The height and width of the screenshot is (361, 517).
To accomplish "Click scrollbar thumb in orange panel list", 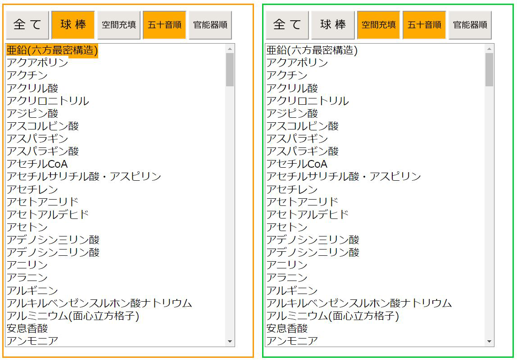I will pyautogui.click(x=230, y=70).
